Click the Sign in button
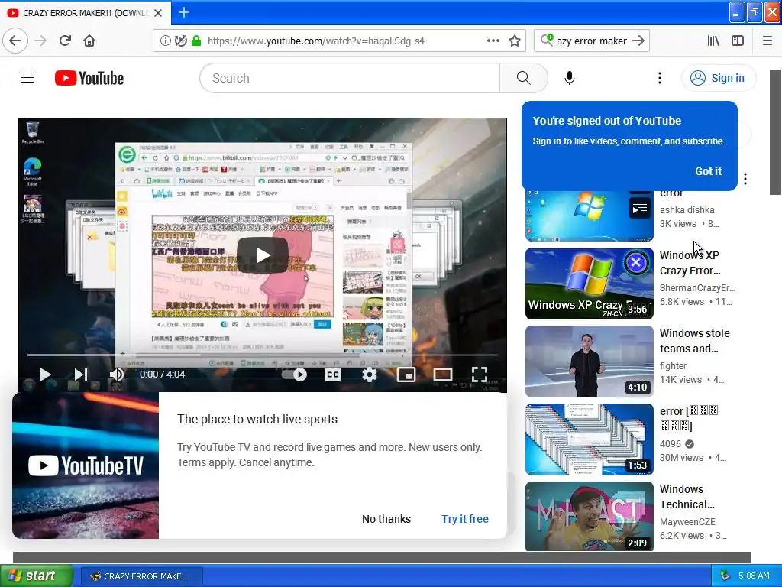The width and height of the screenshot is (782, 587). pos(718,78)
